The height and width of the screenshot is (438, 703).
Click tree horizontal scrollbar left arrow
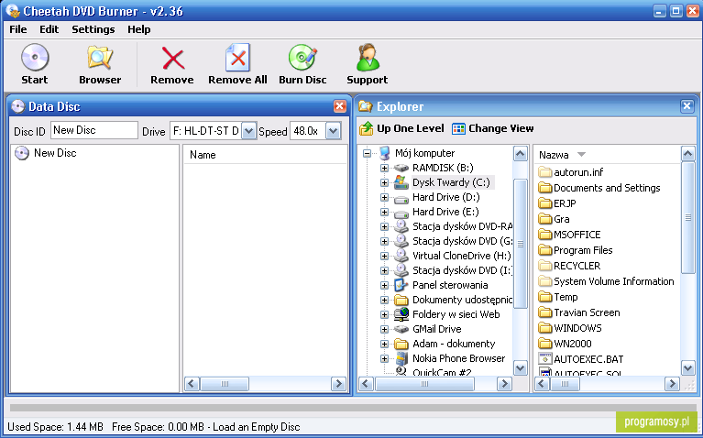pyautogui.click(x=367, y=384)
